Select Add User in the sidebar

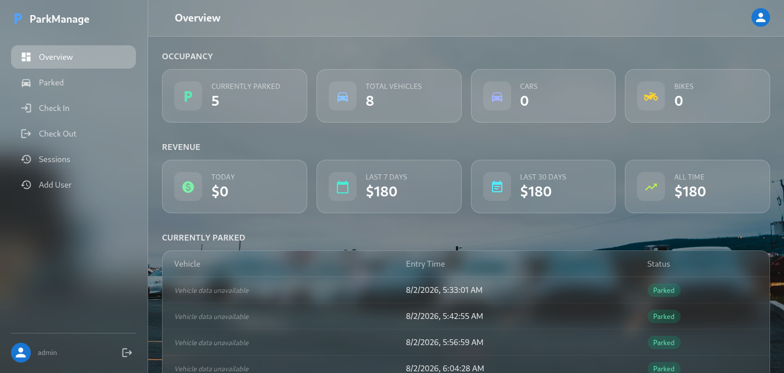73,185
